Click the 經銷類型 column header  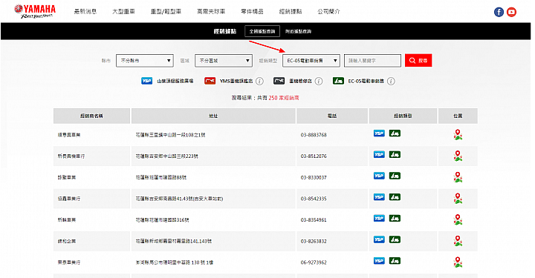403,116
